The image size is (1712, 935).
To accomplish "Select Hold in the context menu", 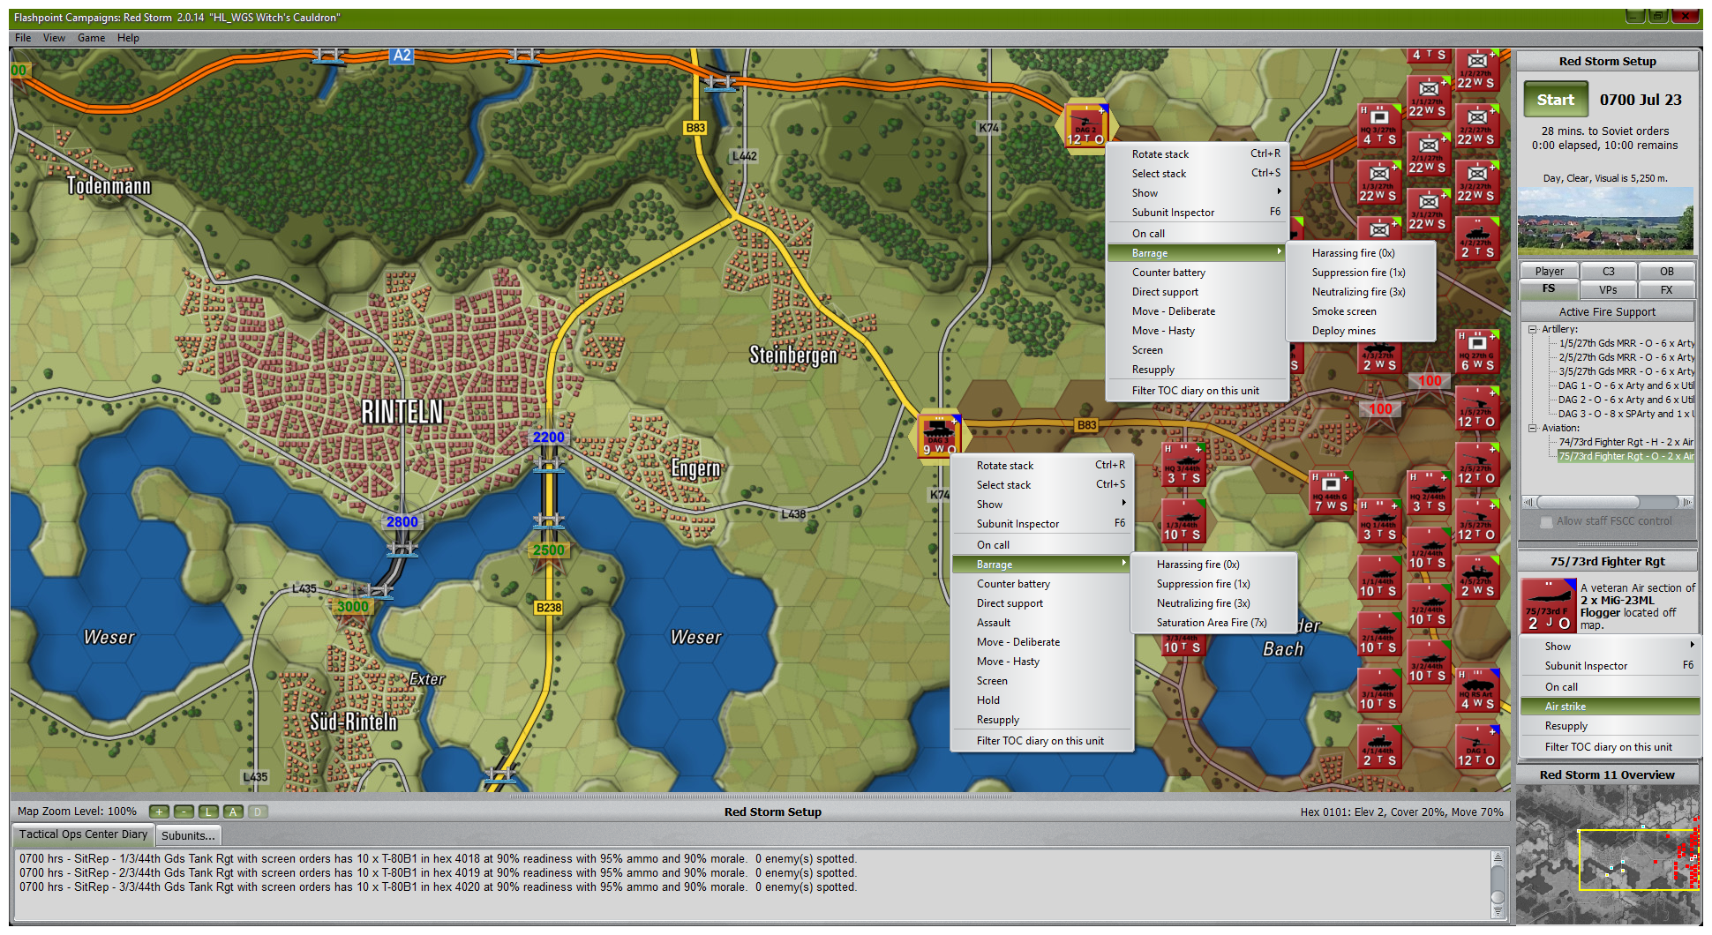I will click(x=1040, y=700).
